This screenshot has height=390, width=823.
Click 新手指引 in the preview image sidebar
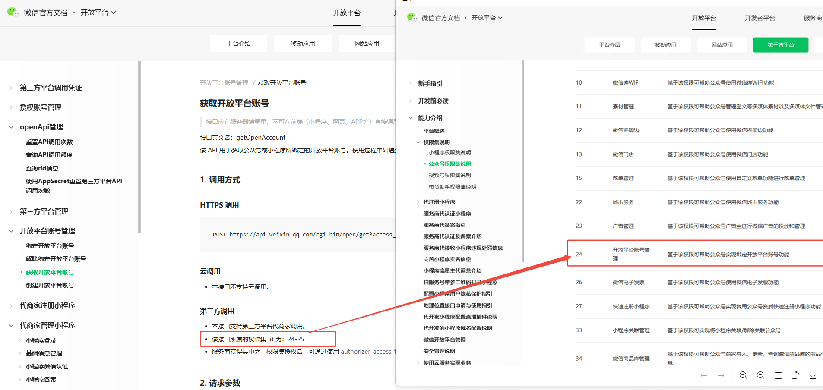[x=430, y=84]
